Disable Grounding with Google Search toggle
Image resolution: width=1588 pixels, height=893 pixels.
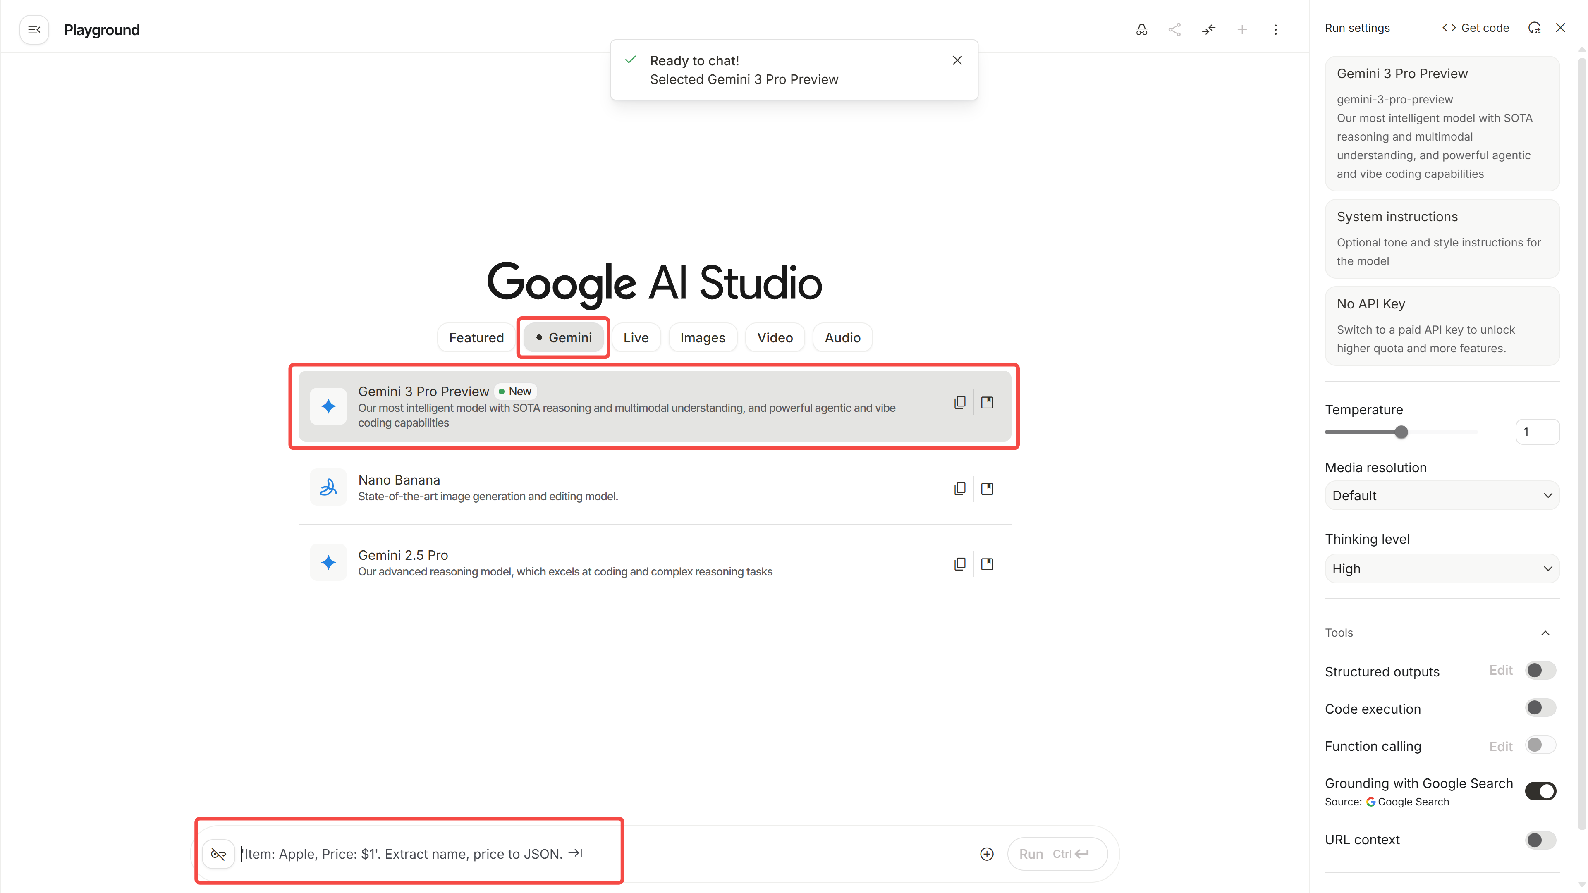[x=1540, y=791]
